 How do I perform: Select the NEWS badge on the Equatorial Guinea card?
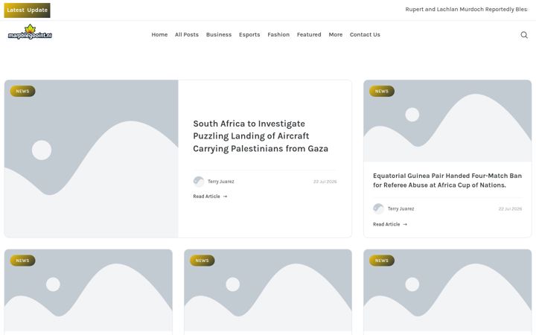(x=382, y=92)
